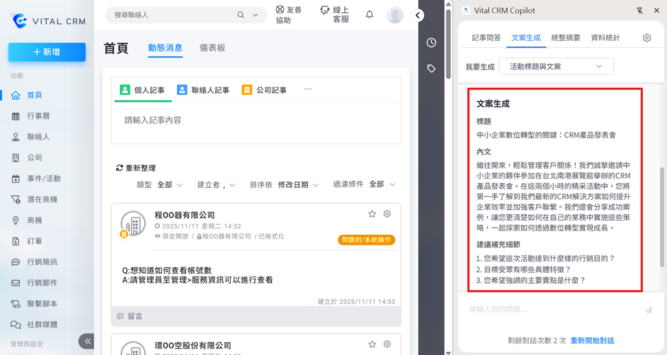Click the tag icon in side strip
This screenshot has height=355, width=667.
pos(432,69)
